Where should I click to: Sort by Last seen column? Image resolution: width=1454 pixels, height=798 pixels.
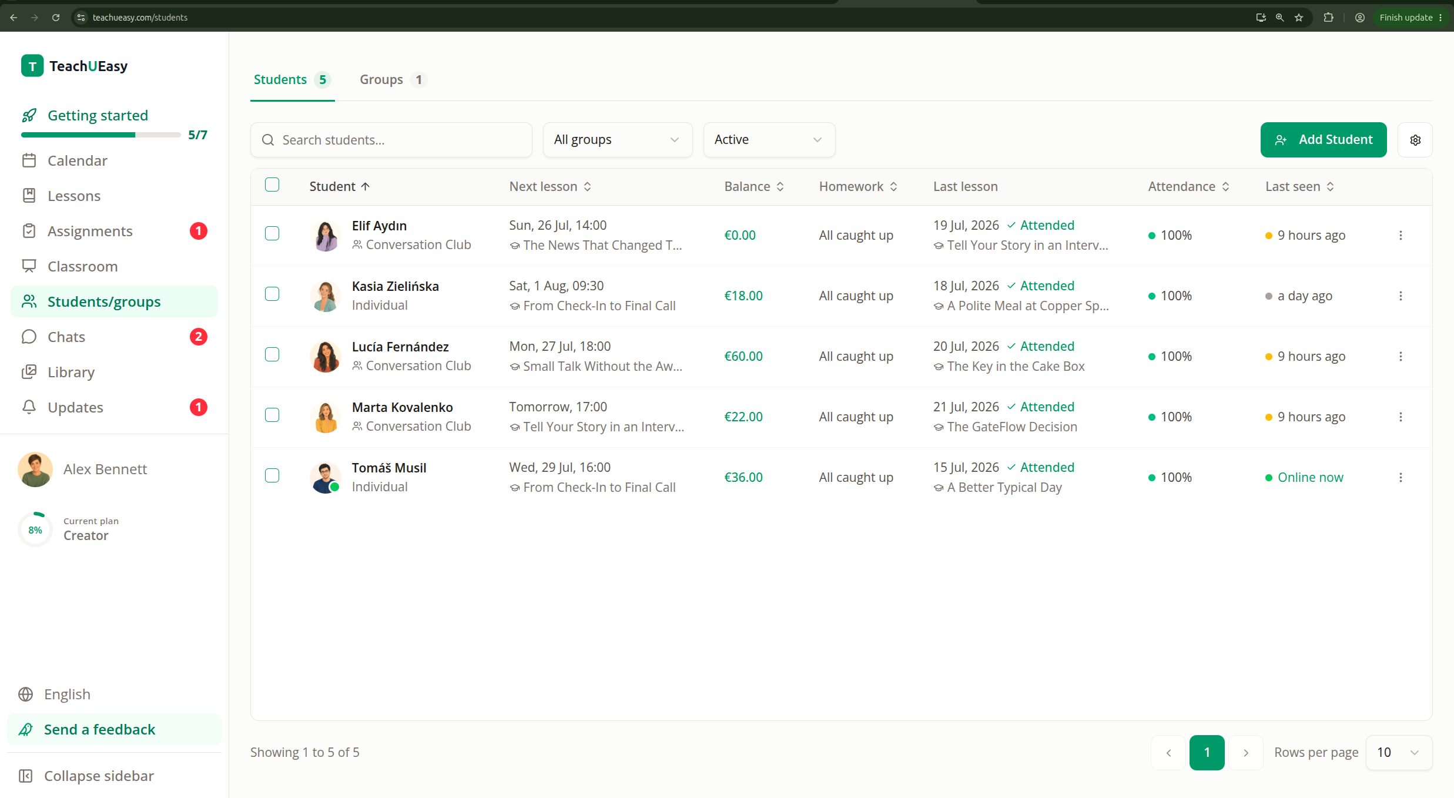[x=1300, y=186]
